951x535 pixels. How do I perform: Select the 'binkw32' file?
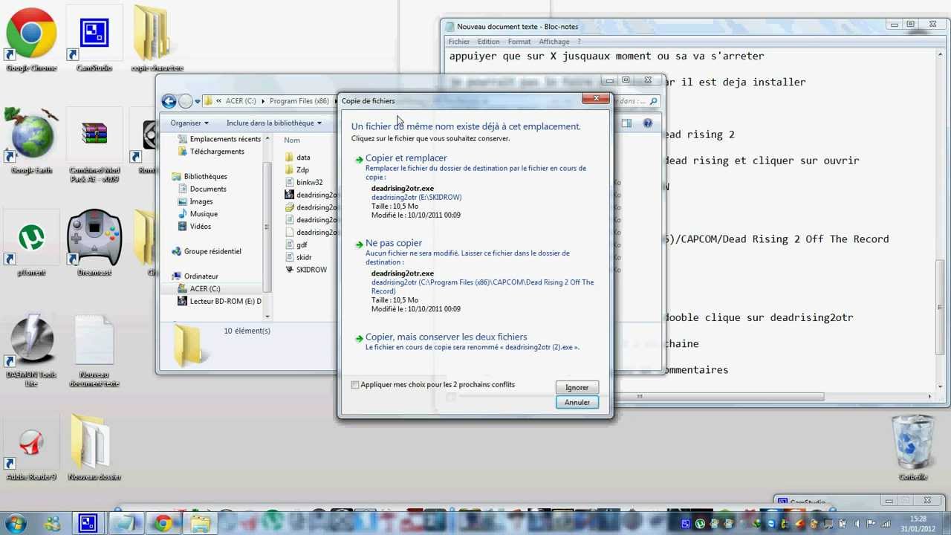pyautogui.click(x=304, y=183)
